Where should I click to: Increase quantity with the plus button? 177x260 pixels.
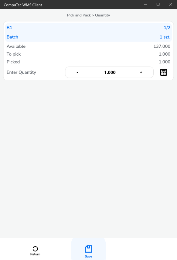pos(141,72)
